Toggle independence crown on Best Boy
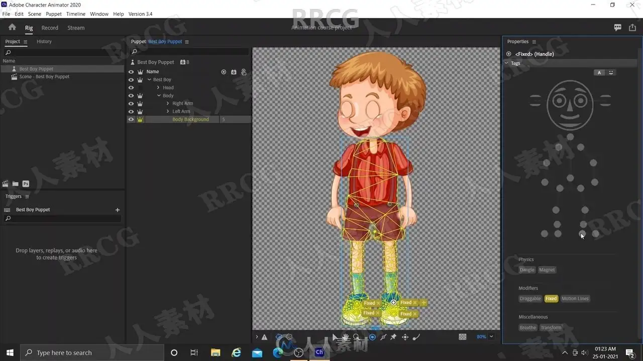 click(140, 80)
